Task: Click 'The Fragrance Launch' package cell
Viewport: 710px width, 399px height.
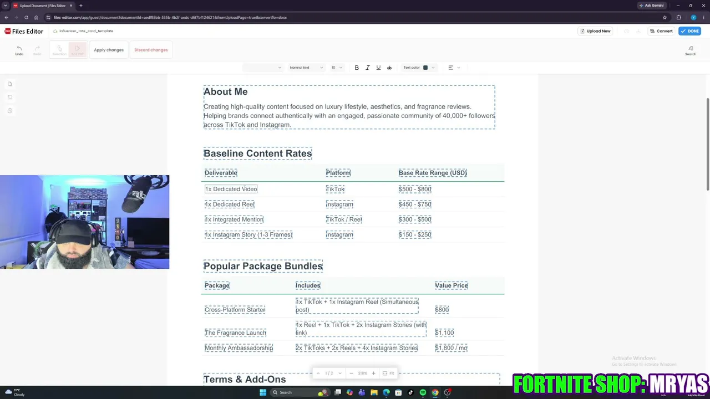Action: (x=235, y=332)
